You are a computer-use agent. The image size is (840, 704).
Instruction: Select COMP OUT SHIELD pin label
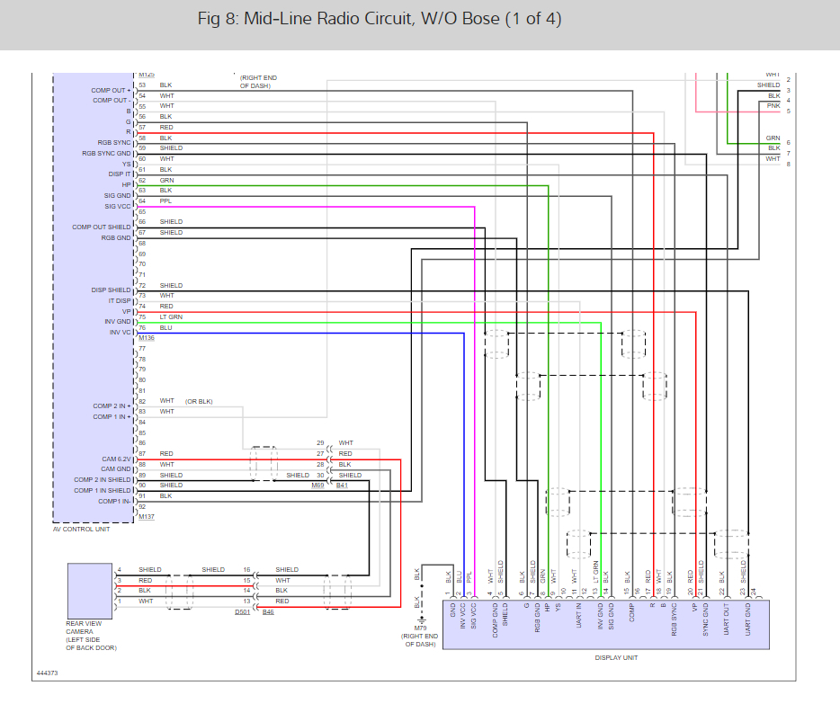102,227
